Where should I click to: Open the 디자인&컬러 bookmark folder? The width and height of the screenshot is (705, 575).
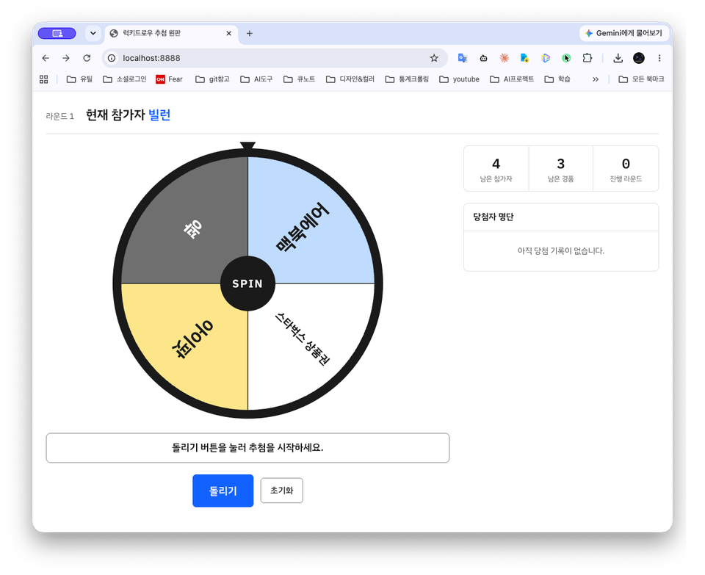point(350,79)
